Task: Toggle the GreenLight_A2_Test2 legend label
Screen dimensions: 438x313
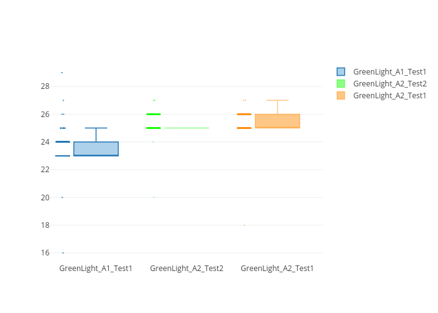Action: coord(389,84)
